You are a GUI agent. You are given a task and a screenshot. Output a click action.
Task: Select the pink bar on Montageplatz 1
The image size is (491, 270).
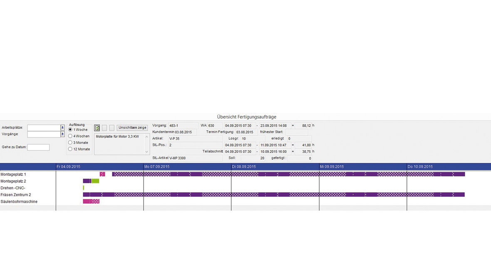click(x=102, y=174)
